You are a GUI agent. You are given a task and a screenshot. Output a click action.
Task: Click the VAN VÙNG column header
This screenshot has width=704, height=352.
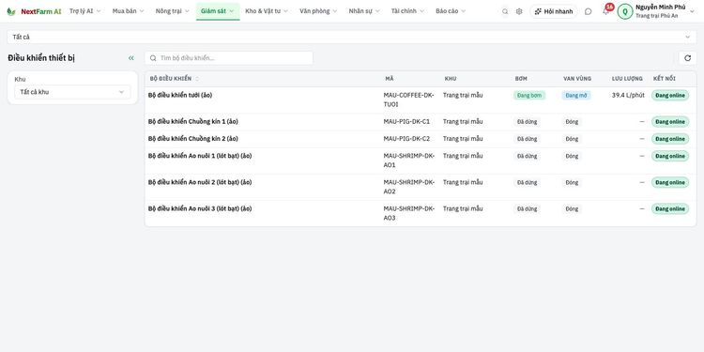[577, 79]
